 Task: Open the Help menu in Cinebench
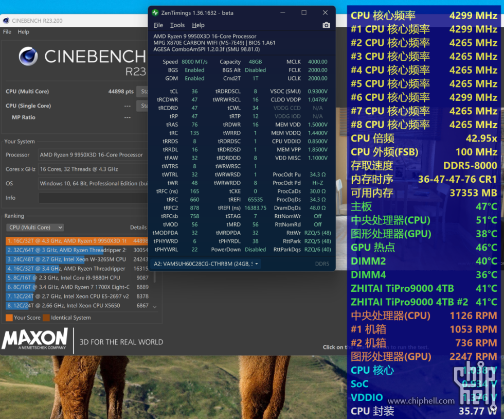[x=24, y=32]
